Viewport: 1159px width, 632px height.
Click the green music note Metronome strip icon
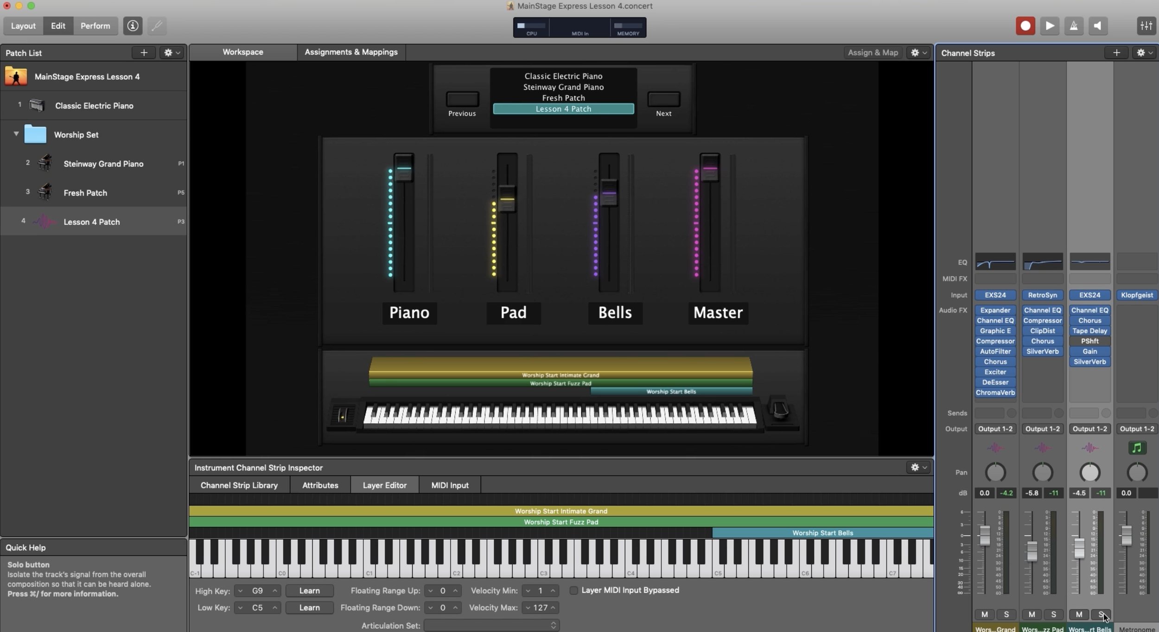(x=1137, y=448)
